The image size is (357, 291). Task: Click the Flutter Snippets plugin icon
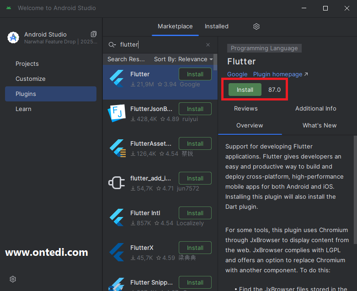tap(117, 285)
